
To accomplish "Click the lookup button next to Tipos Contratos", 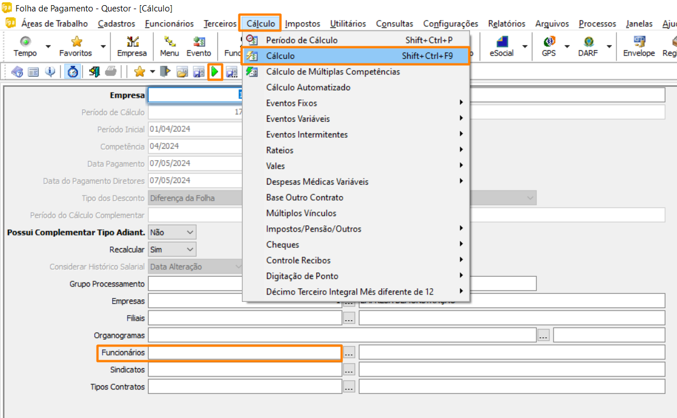I will tap(349, 387).
